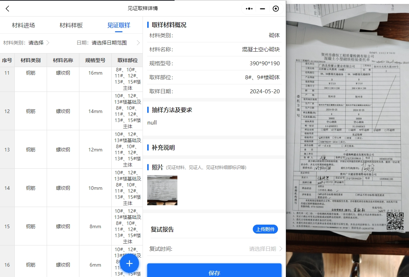Click the 补充说明 section heading

(163, 148)
